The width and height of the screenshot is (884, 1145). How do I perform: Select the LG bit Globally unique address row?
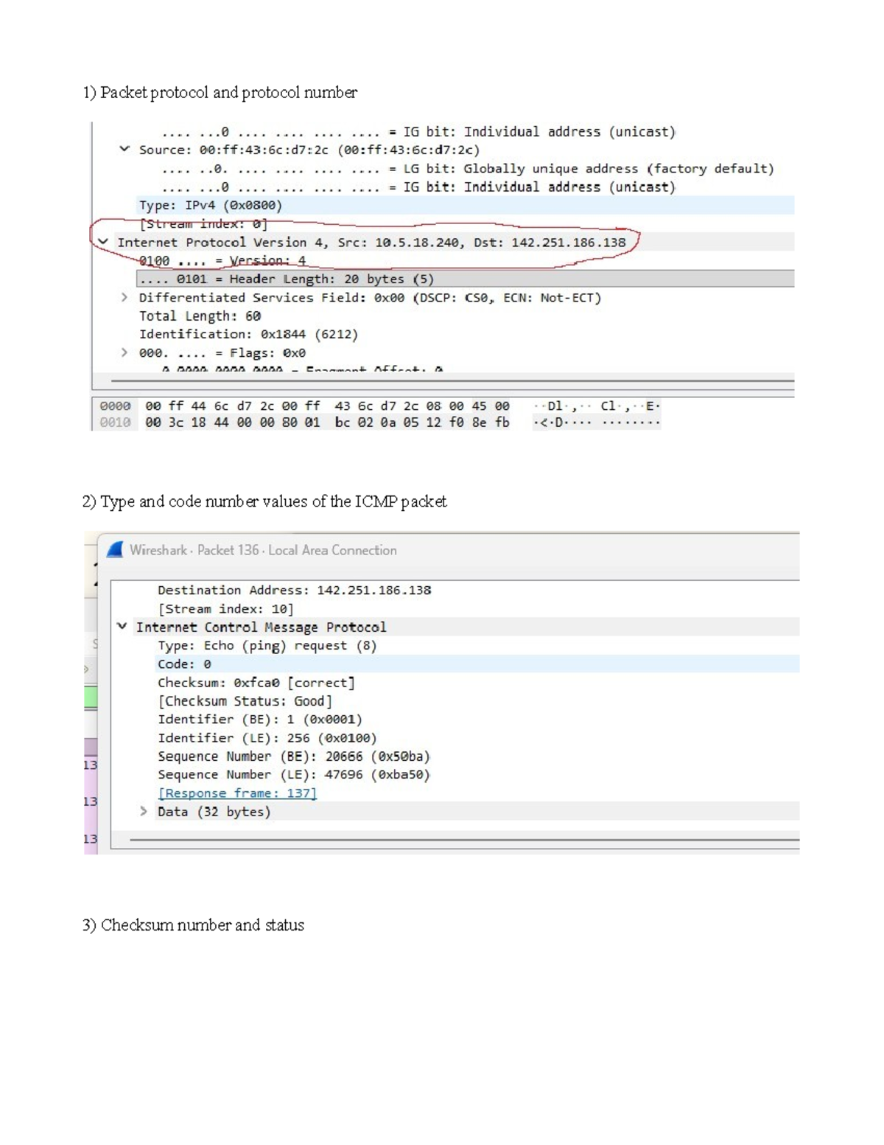468,168
